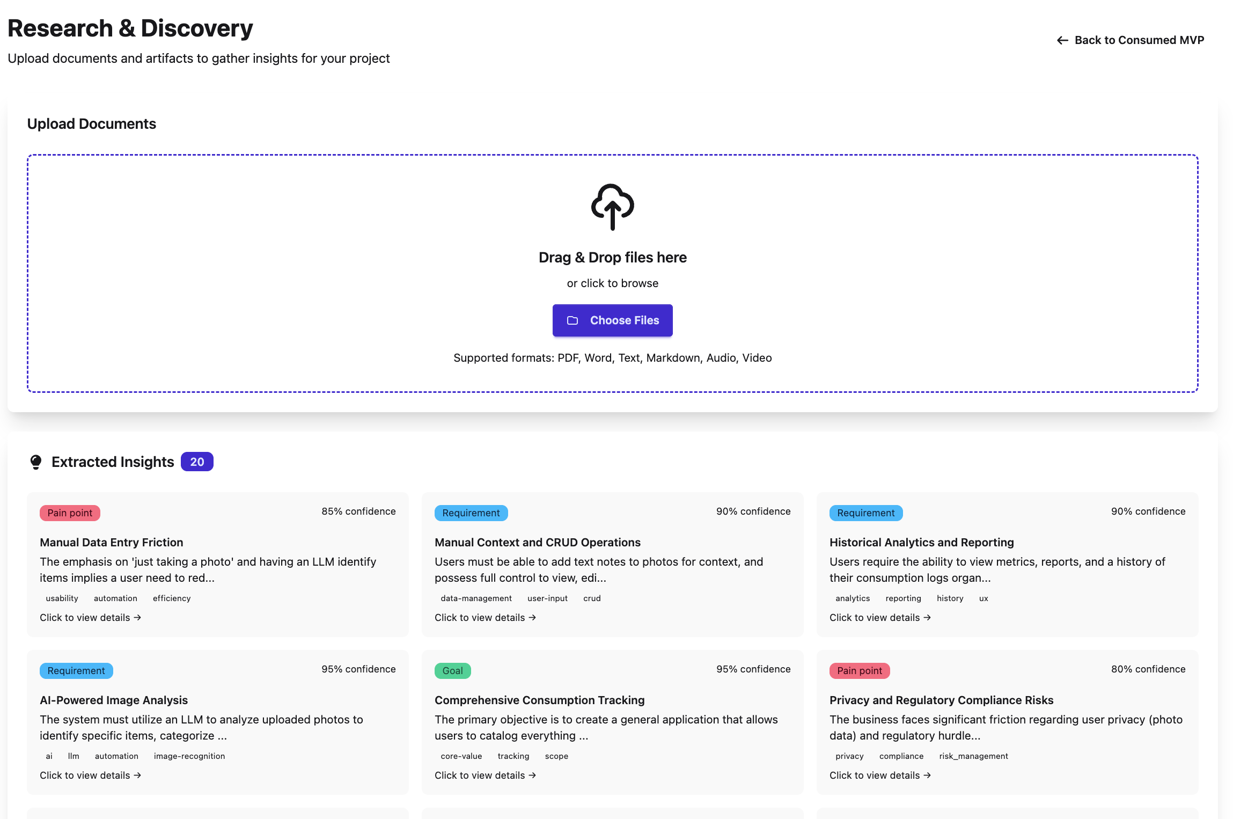The height and width of the screenshot is (819, 1233).
Task: Select the Requirement badge on Historical Analytics card
Action: click(x=865, y=513)
